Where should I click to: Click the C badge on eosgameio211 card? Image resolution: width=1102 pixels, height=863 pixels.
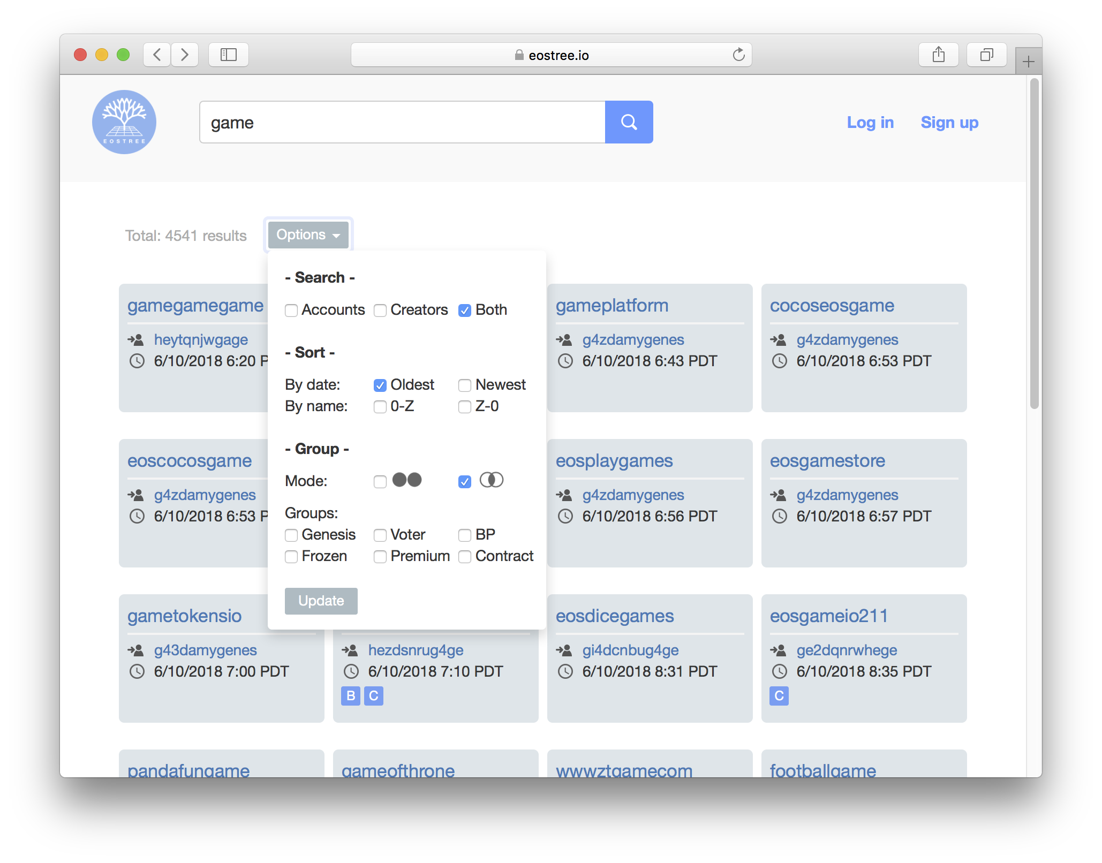(x=779, y=695)
